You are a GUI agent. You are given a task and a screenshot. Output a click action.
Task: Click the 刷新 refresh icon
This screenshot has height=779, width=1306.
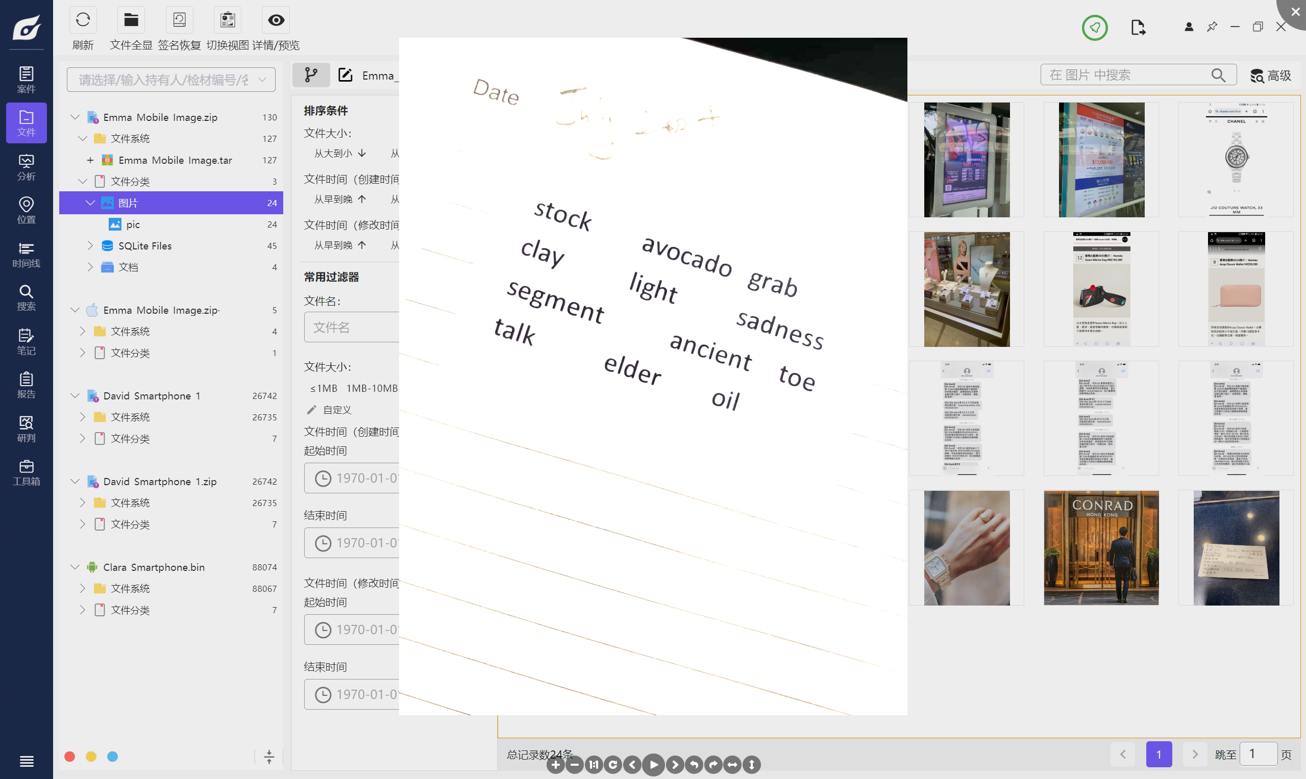point(83,20)
